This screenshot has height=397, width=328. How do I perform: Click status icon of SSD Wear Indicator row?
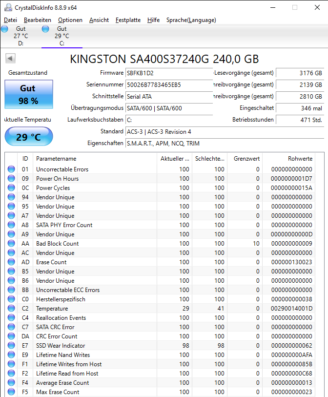(11, 345)
